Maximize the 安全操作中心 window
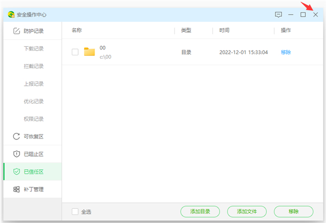Screen dimensions: 326x223 (x=303, y=15)
